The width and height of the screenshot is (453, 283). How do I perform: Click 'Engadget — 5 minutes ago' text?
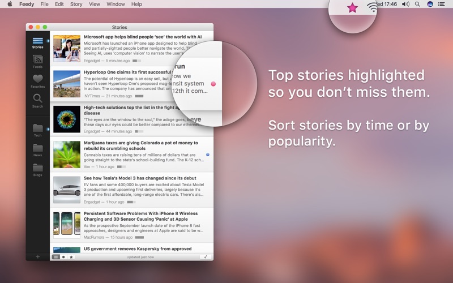106,61
